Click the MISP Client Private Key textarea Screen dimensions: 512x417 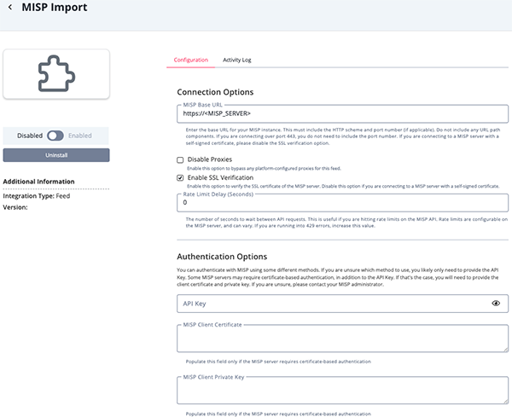[342, 391]
